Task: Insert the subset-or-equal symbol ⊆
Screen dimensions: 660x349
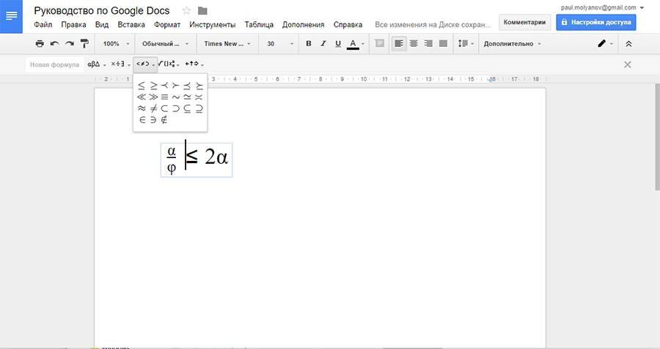Action: tap(187, 108)
